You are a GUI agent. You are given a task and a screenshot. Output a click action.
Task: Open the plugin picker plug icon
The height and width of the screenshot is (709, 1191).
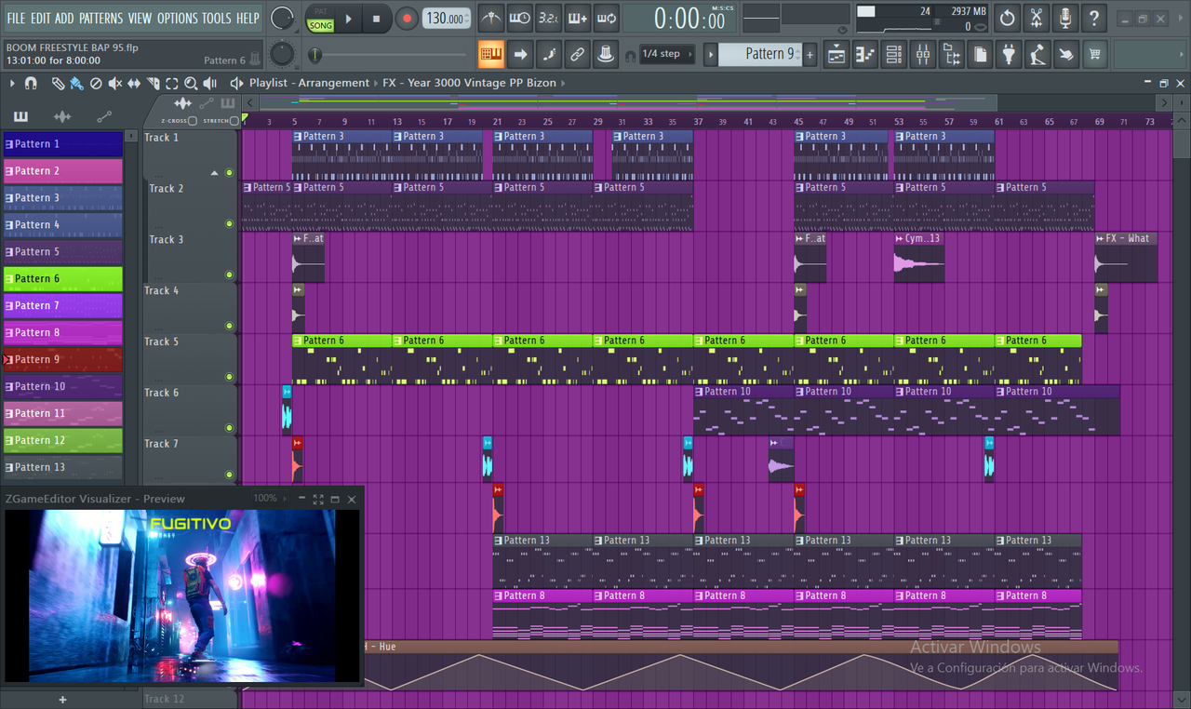coord(1010,55)
